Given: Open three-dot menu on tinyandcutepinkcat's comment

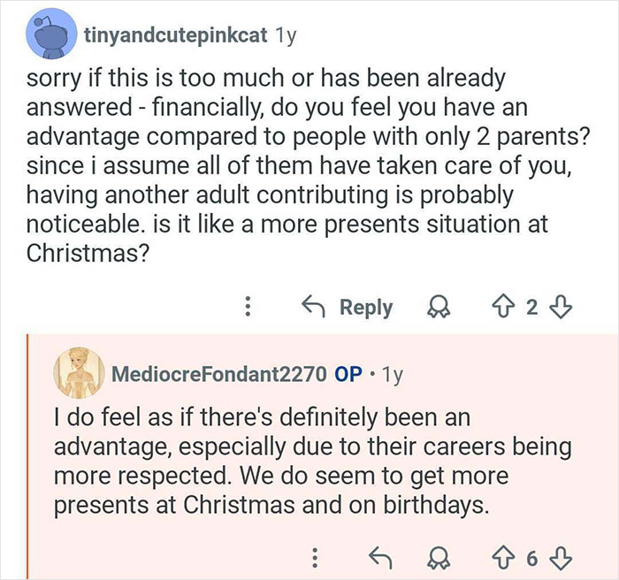Looking at the screenshot, I should point(248,308).
